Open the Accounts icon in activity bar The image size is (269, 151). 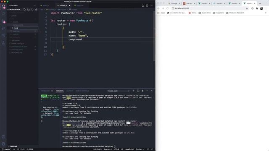click(x=3, y=137)
